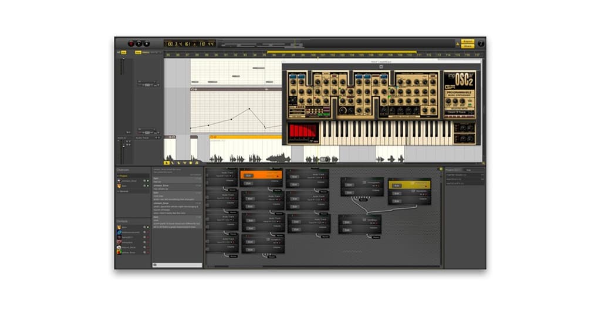
Task: Select the yellow highlighted pointer tool
Action: (167, 163)
